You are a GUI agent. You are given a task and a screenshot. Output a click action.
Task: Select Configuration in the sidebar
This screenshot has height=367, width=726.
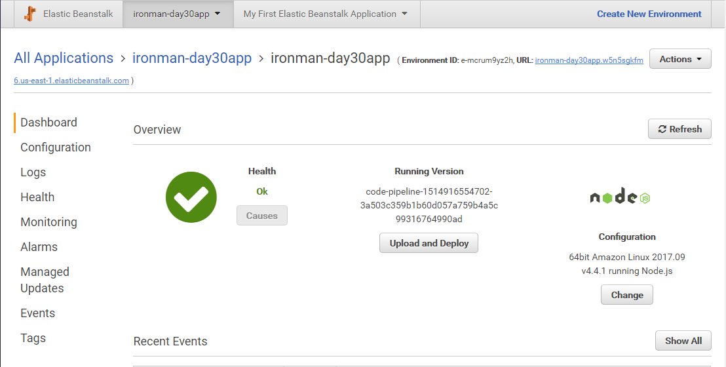[56, 147]
